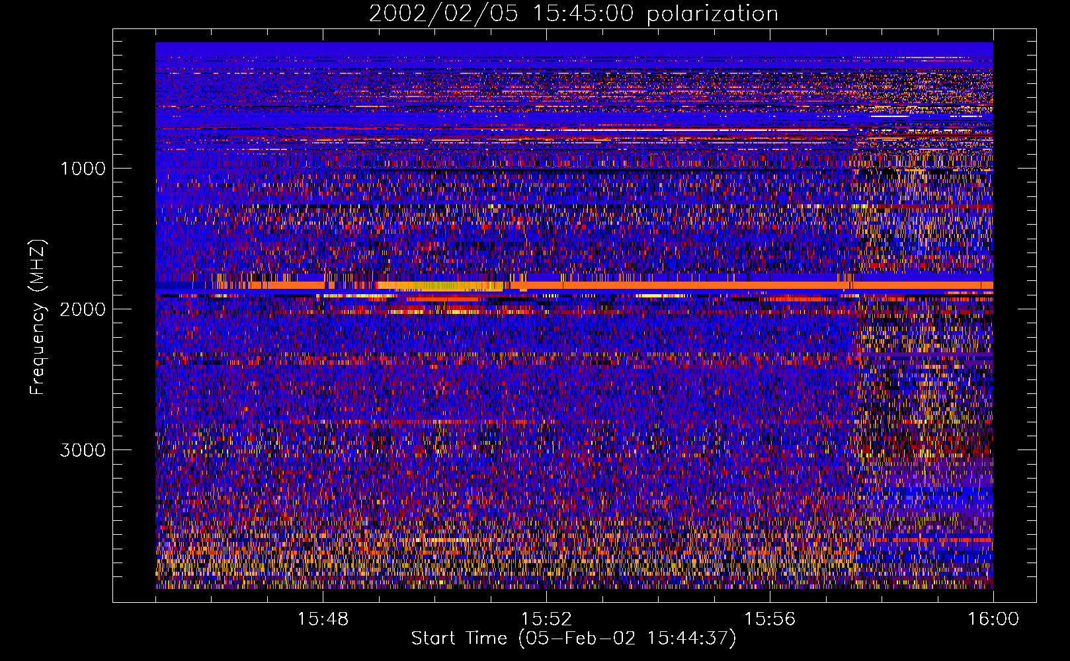Click the '15:56' time axis label
Image resolution: width=1070 pixels, height=661 pixels.
770,619
